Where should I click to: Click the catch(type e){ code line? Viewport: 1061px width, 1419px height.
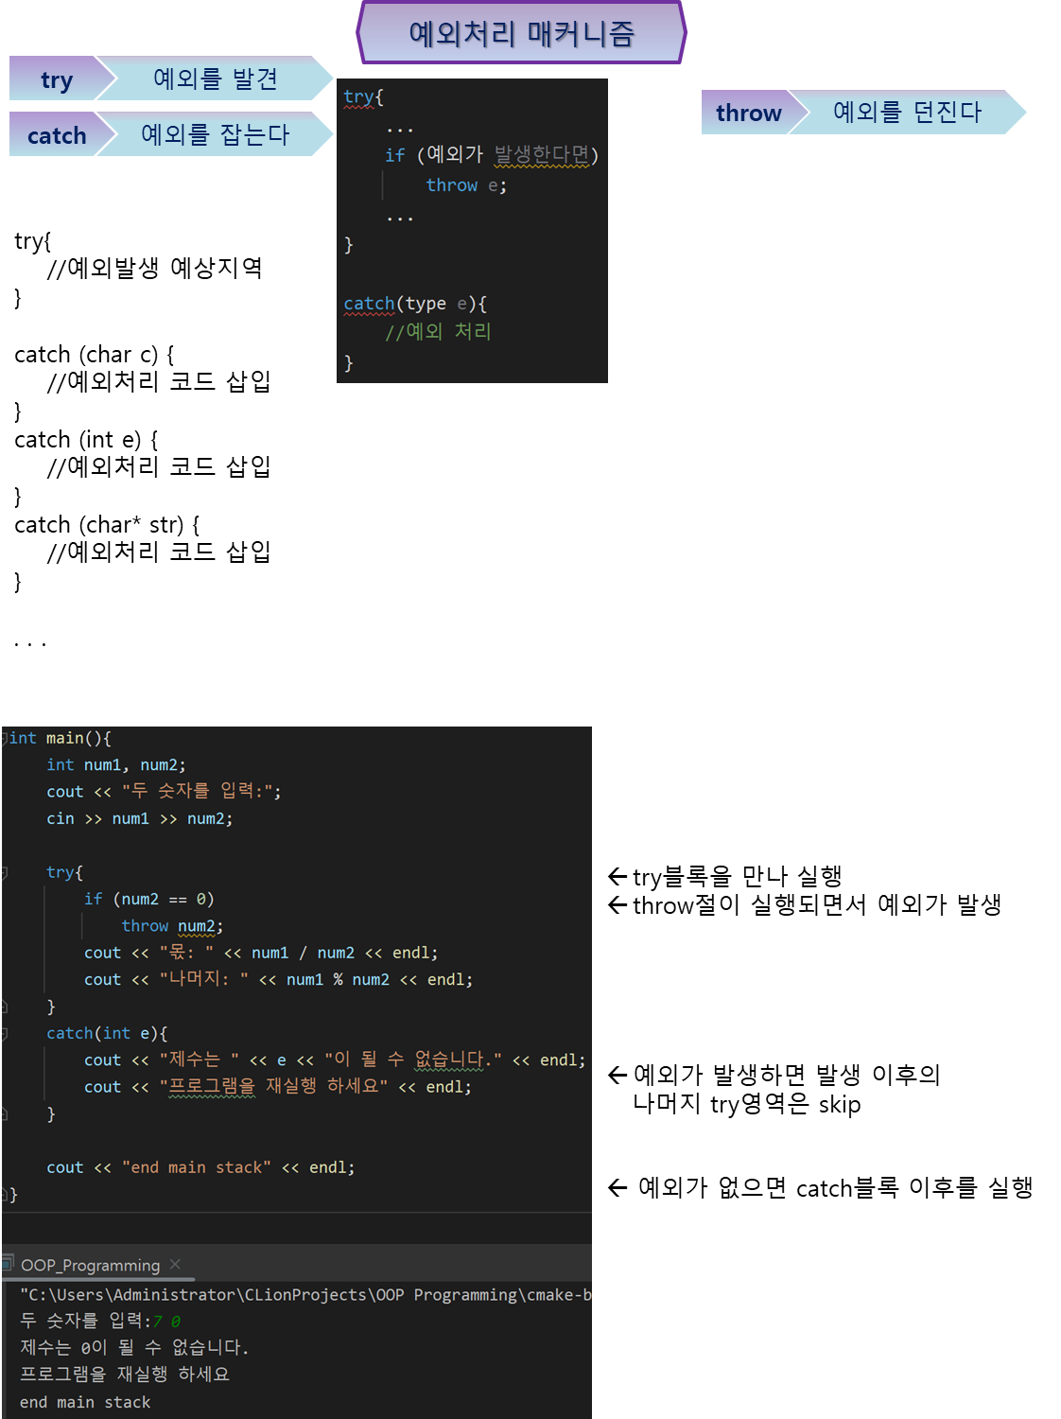(x=415, y=304)
